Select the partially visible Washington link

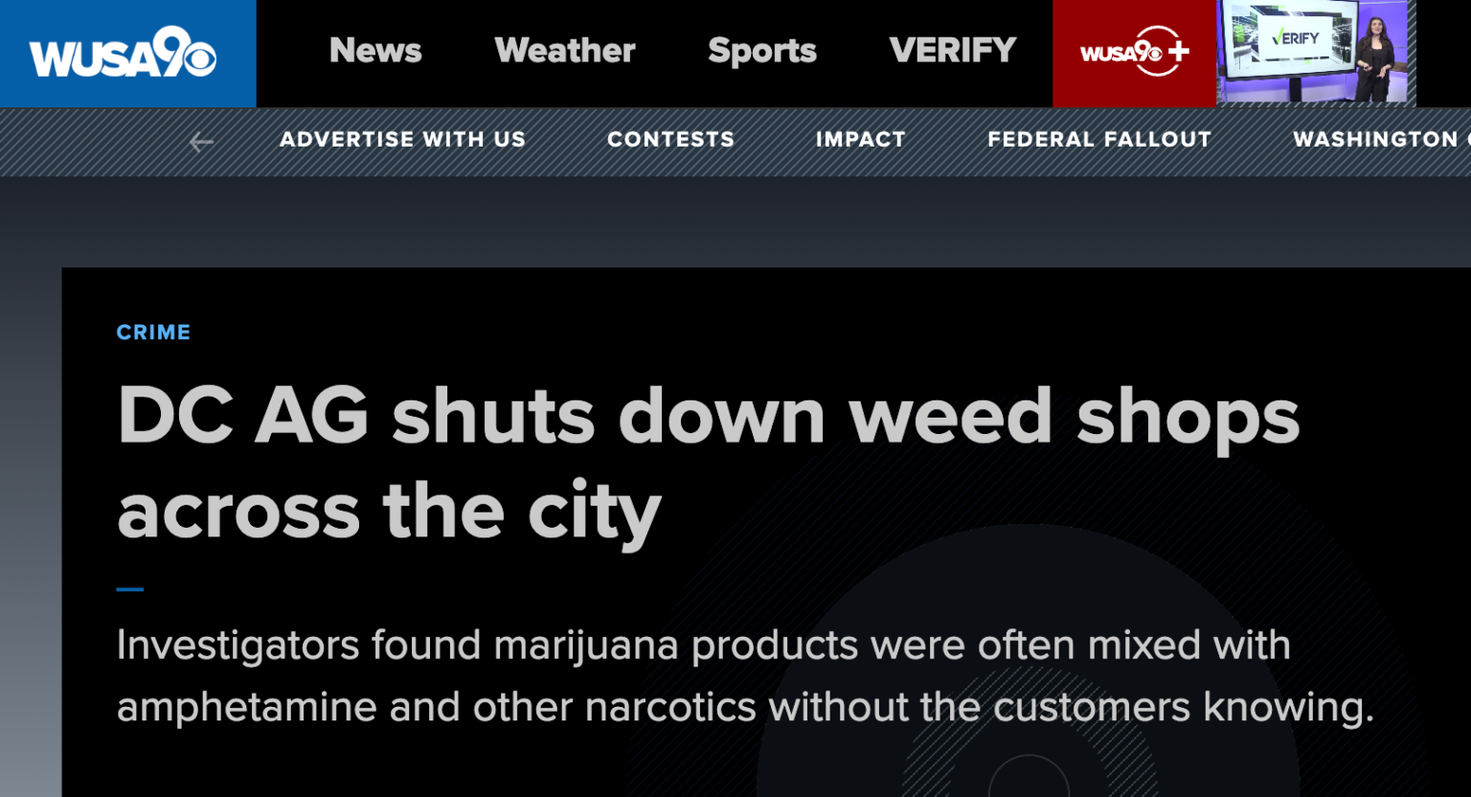click(1381, 140)
